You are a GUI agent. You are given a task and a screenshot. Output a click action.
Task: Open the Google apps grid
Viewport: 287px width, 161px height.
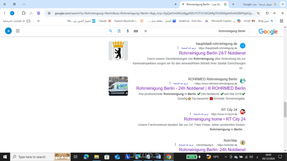(17, 31)
